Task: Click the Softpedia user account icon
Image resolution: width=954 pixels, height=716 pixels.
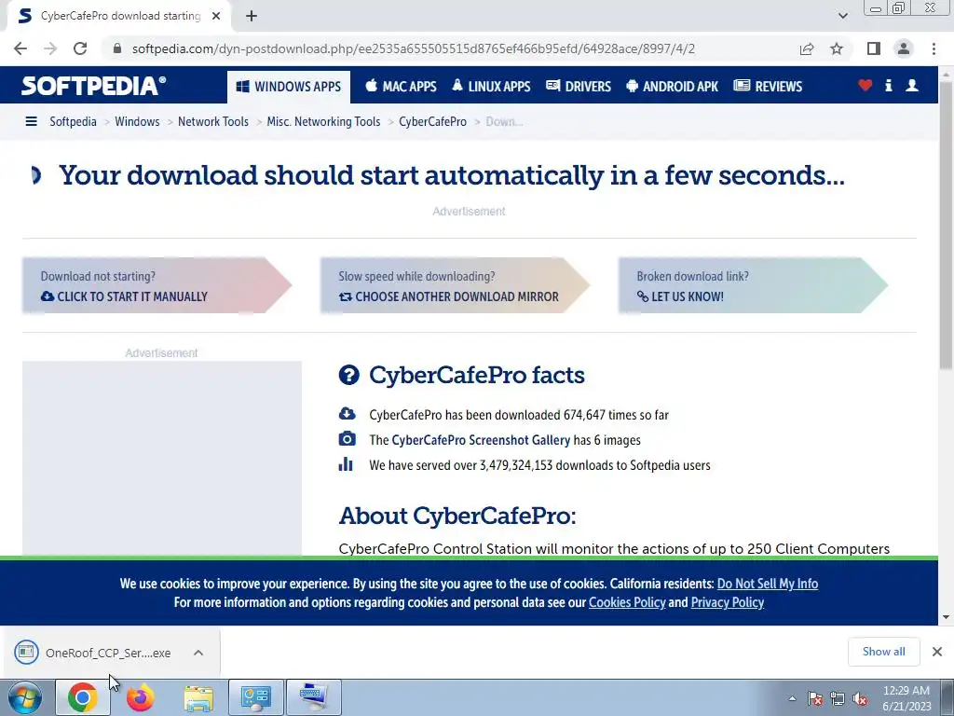Action: tap(912, 85)
